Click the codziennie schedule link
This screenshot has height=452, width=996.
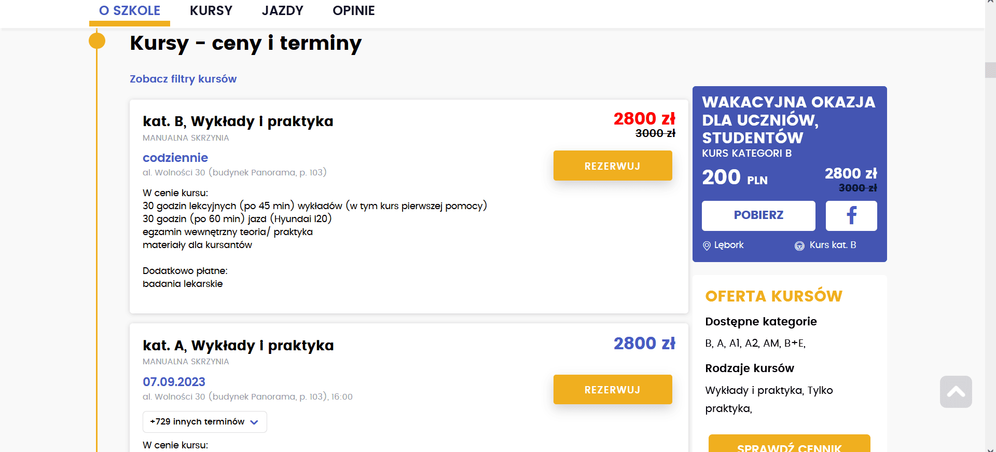coord(175,158)
